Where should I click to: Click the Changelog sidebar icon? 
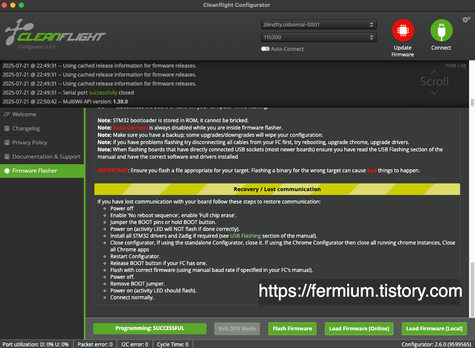coord(7,128)
